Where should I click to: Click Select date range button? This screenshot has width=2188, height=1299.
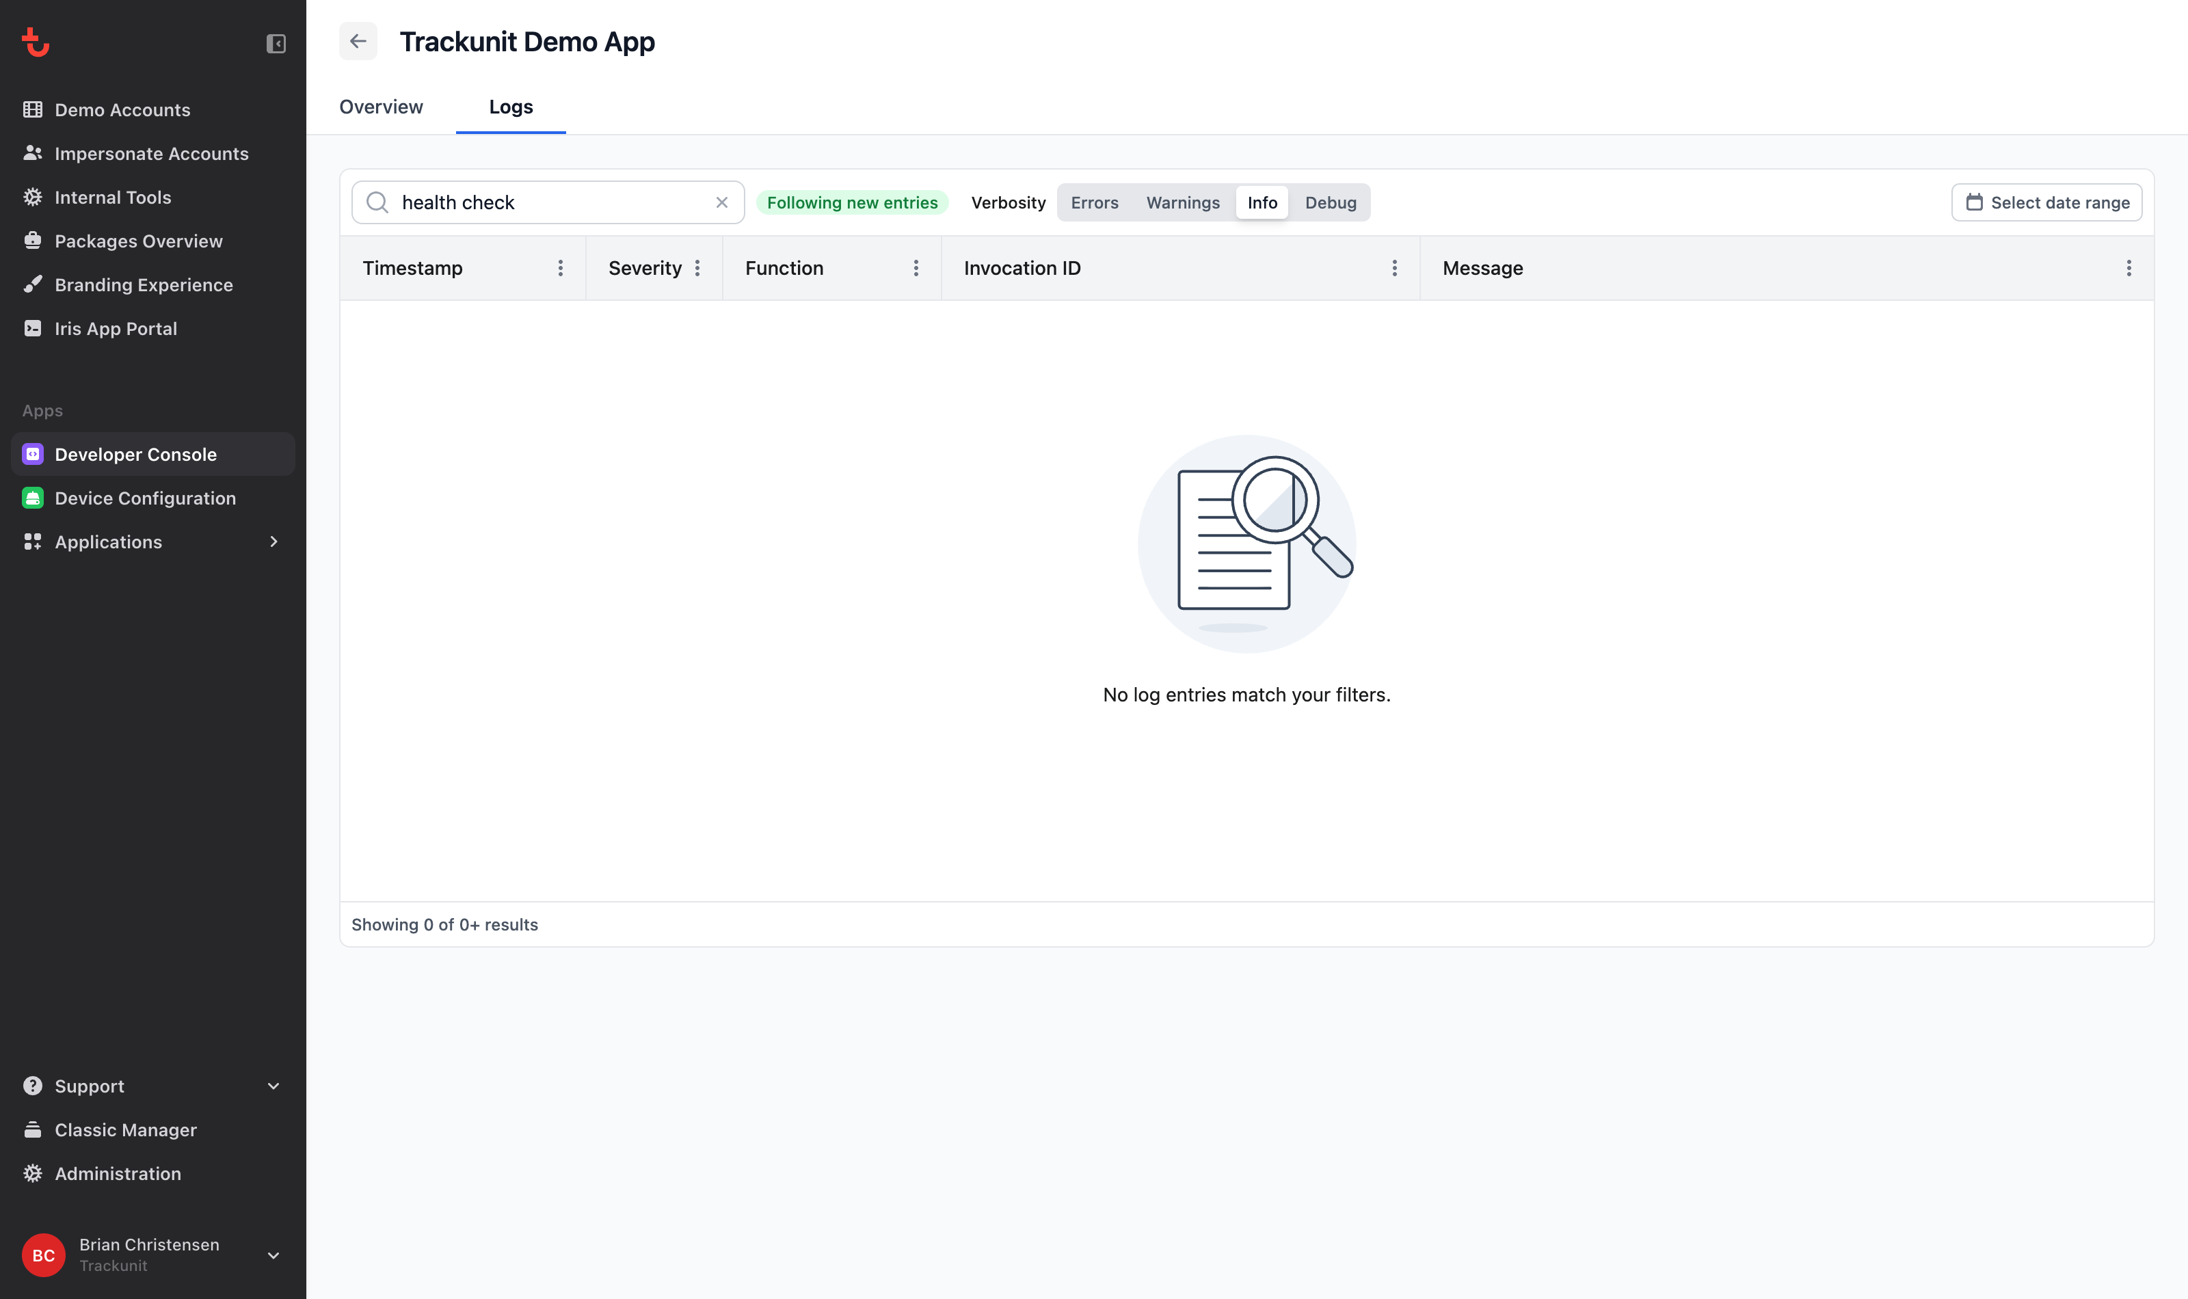point(2046,202)
